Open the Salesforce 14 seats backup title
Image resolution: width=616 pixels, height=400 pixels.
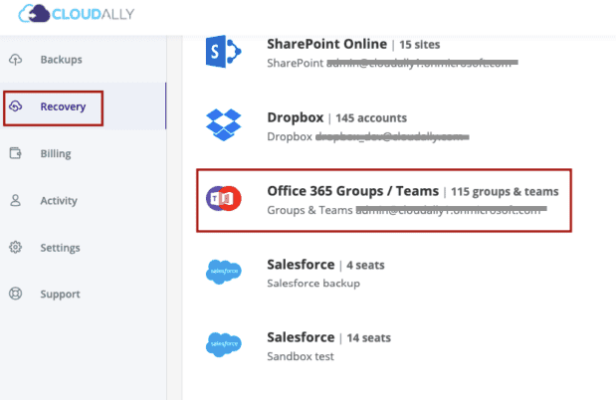(x=301, y=337)
